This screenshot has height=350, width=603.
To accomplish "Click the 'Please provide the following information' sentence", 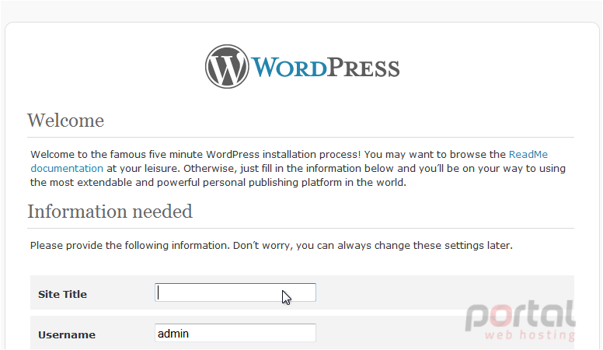I will [x=271, y=246].
